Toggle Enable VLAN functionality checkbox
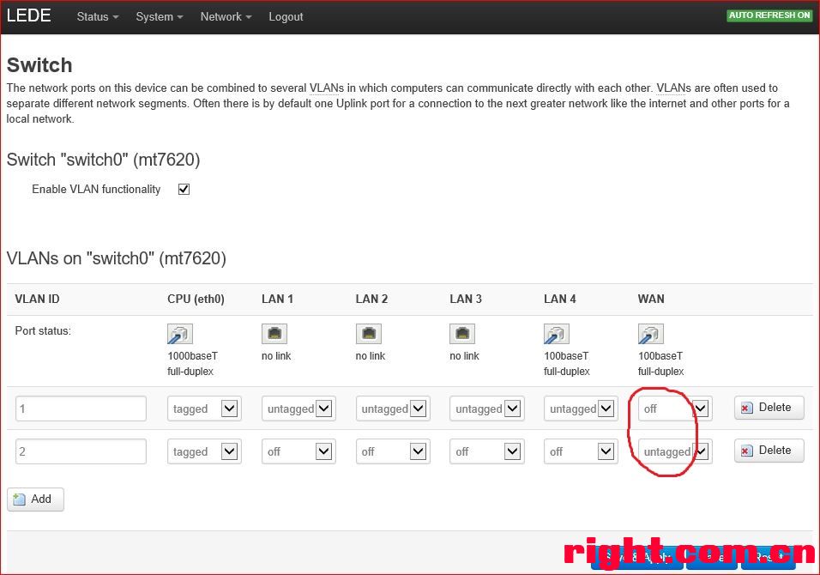The width and height of the screenshot is (820, 575). 184,190
